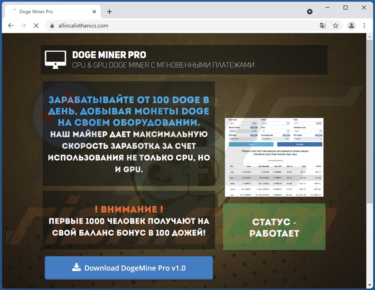Click the scrollbar down arrow
Image resolution: width=375 pixels, height=290 pixels.
coord(369,285)
